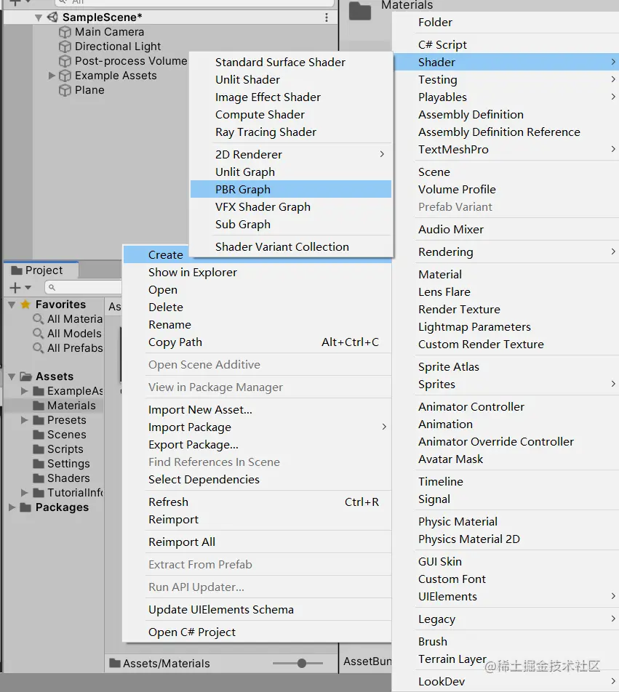Screen dimensions: 619x692
Task: Open the 2D Renderer submenu arrow
Action: (x=382, y=154)
